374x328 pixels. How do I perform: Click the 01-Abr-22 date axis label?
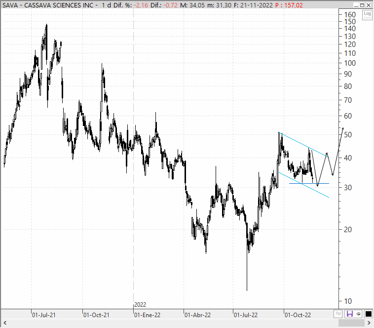[197, 315]
